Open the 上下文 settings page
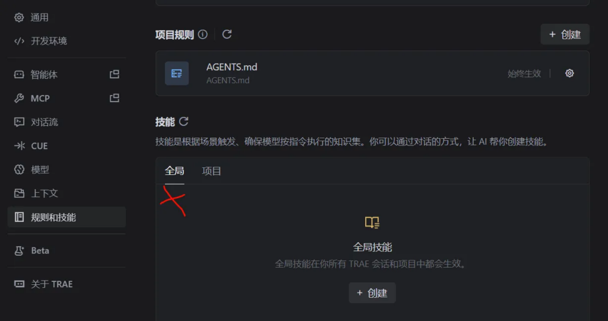This screenshot has width=608, height=321. click(x=66, y=193)
